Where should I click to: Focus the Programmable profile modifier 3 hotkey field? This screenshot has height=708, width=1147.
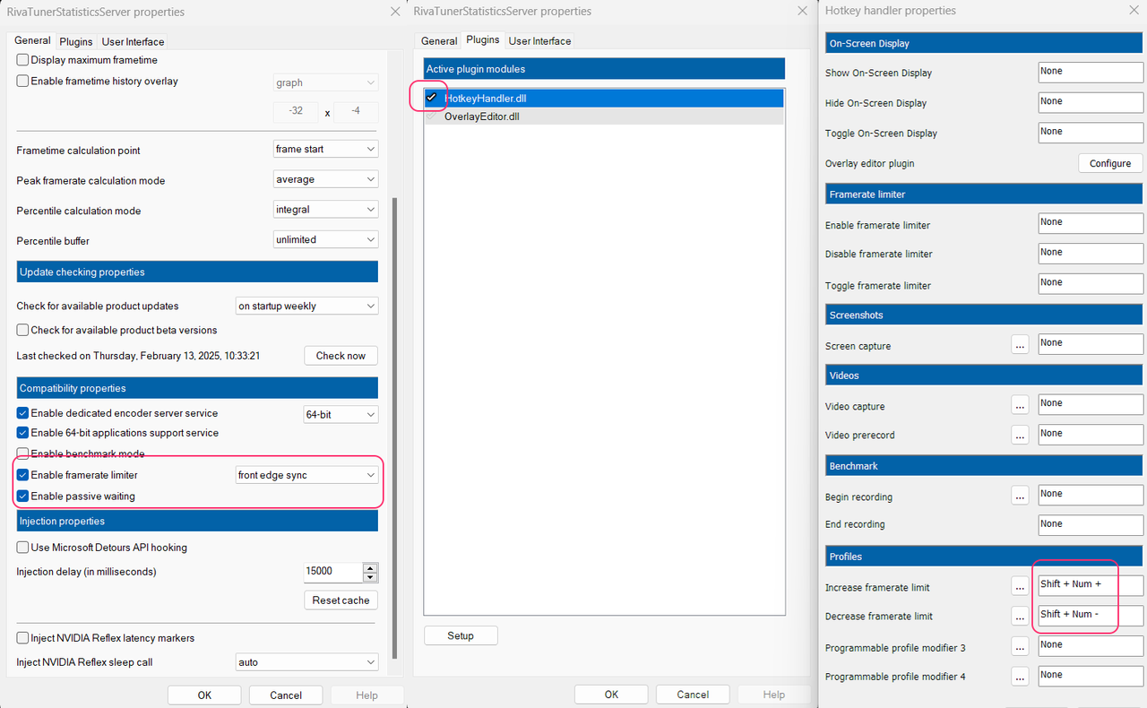point(1091,646)
